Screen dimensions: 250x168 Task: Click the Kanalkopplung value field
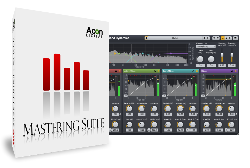[x=211, y=65]
